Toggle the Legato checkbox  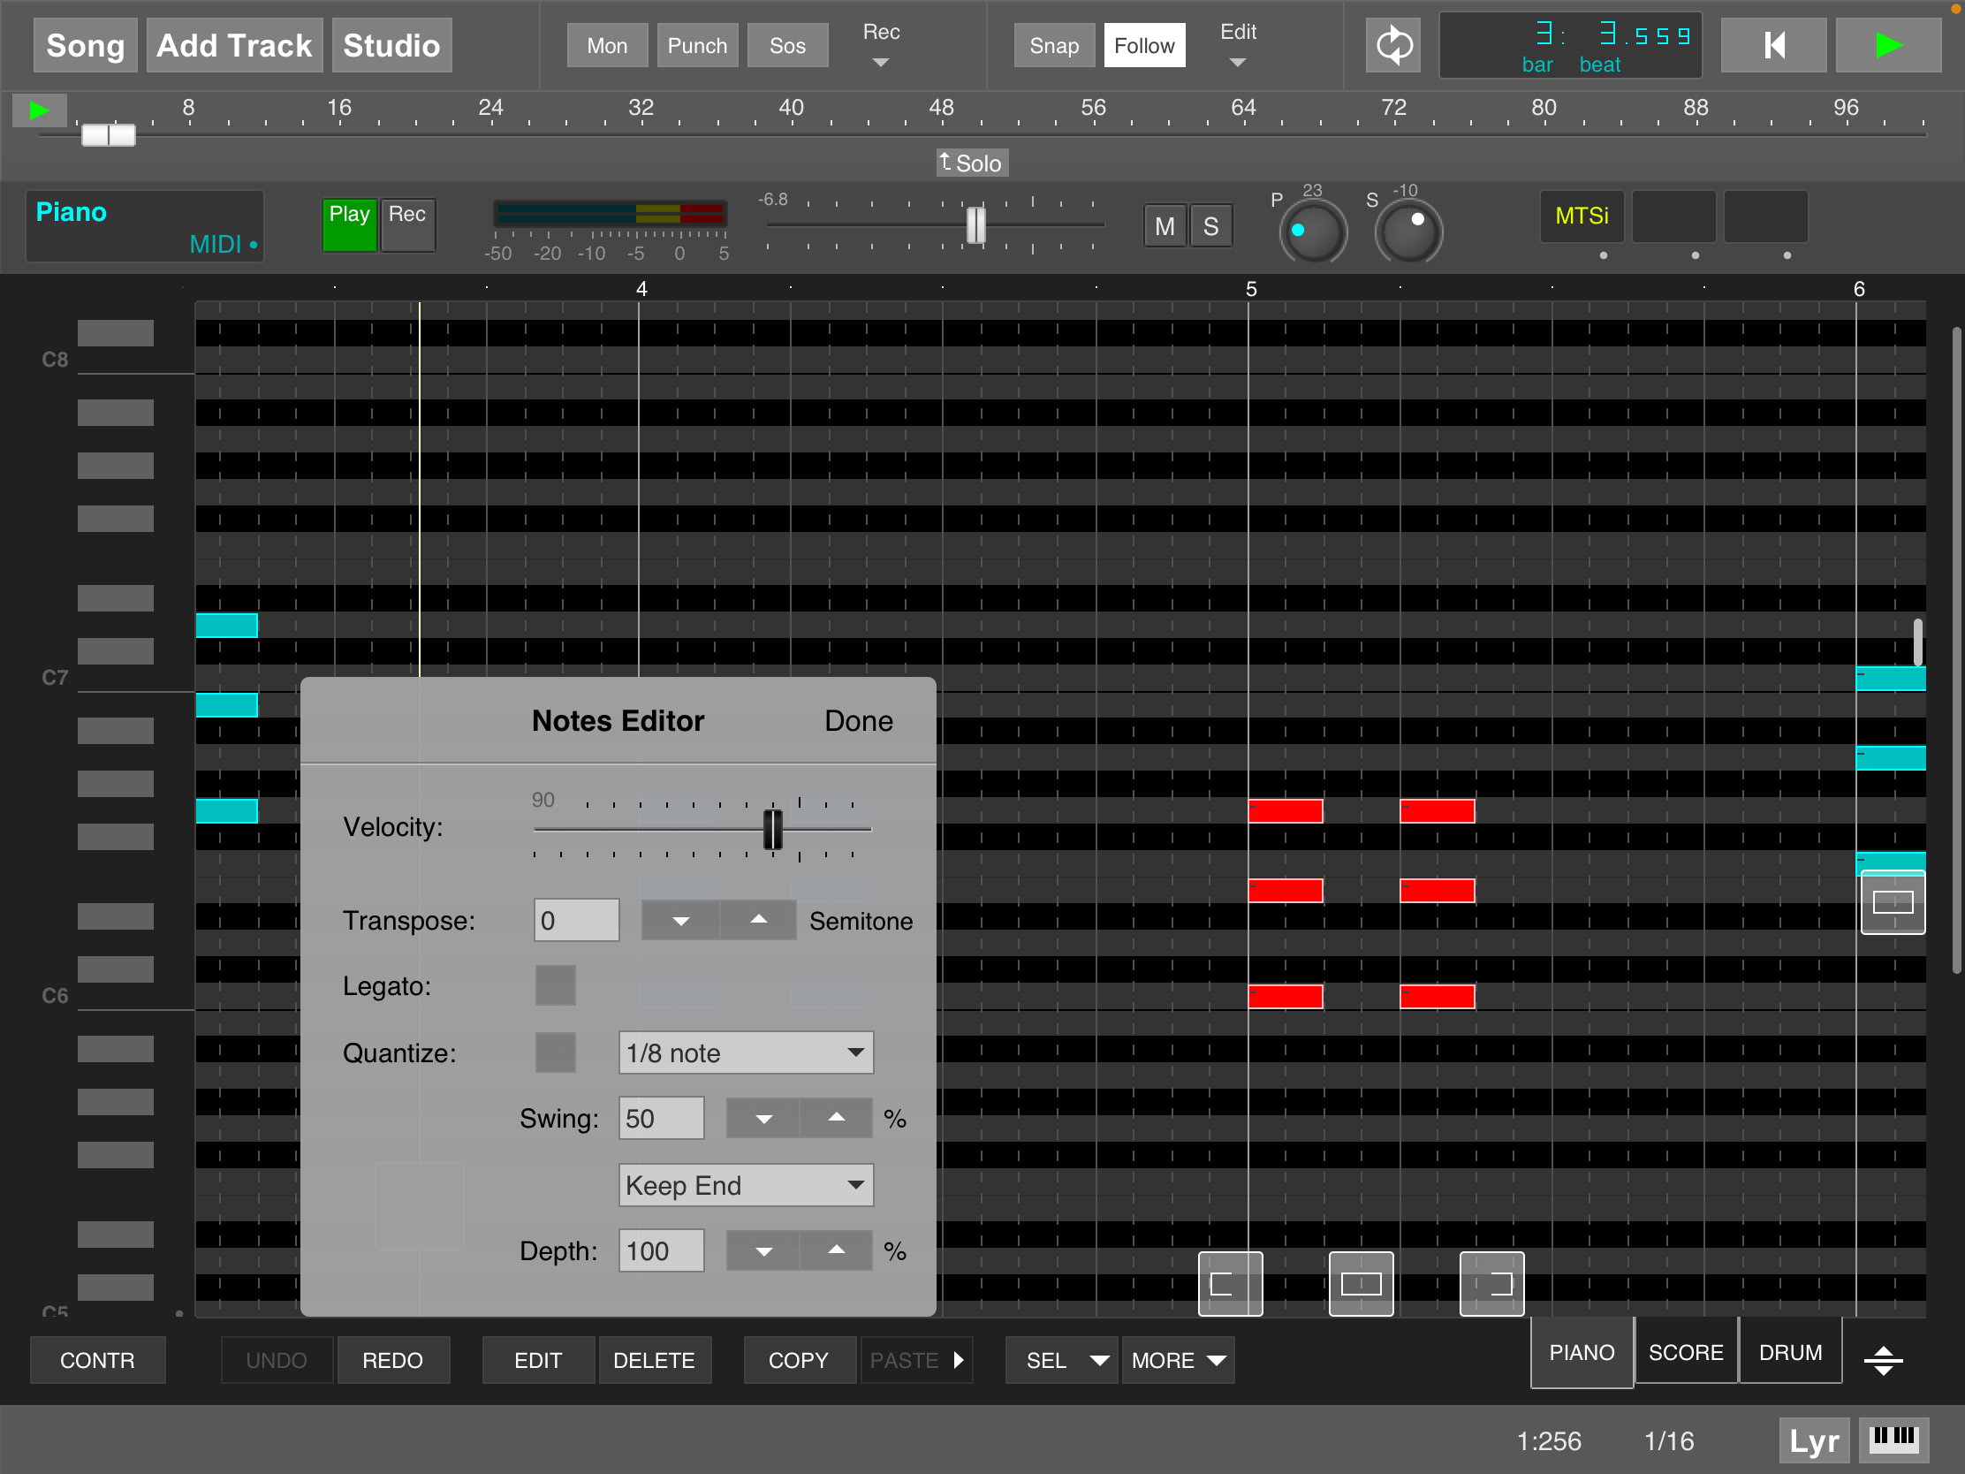[x=555, y=985]
